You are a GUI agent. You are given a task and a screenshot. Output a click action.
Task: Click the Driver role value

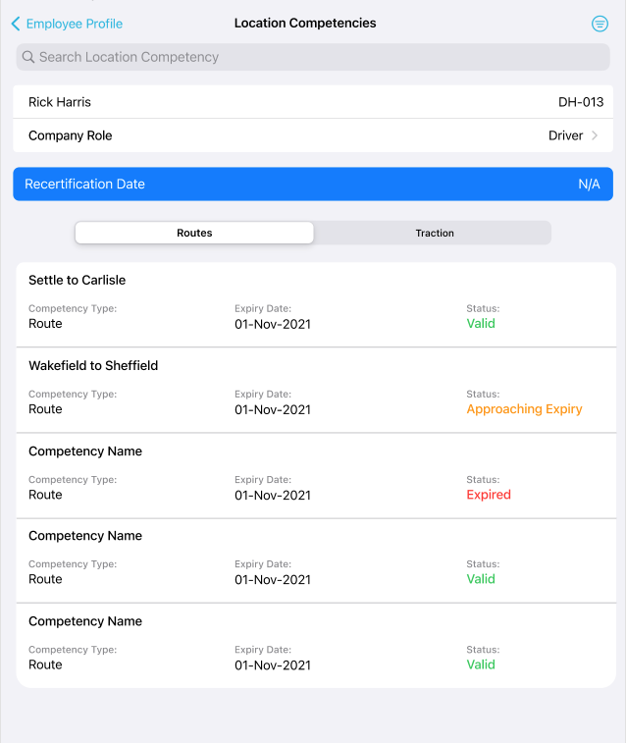point(565,135)
